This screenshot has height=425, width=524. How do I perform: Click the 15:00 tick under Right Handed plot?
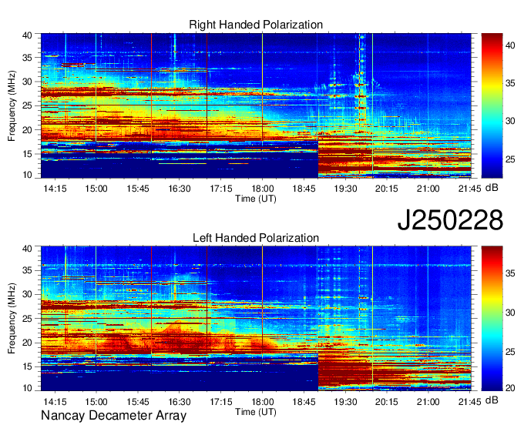[96, 189]
